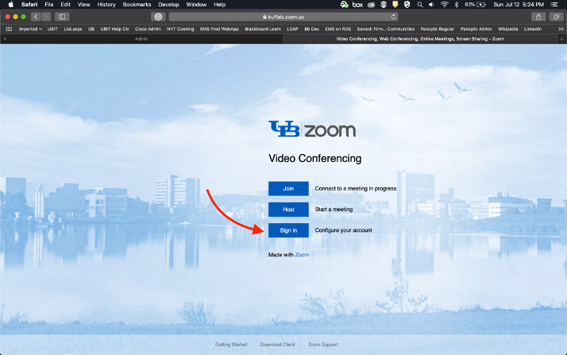Screen dimensions: 567x355
Task: Click the Host button
Action: pyautogui.click(x=288, y=210)
